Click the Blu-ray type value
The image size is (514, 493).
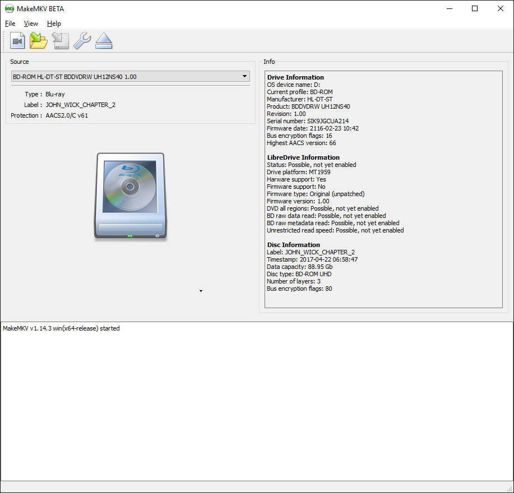55,94
